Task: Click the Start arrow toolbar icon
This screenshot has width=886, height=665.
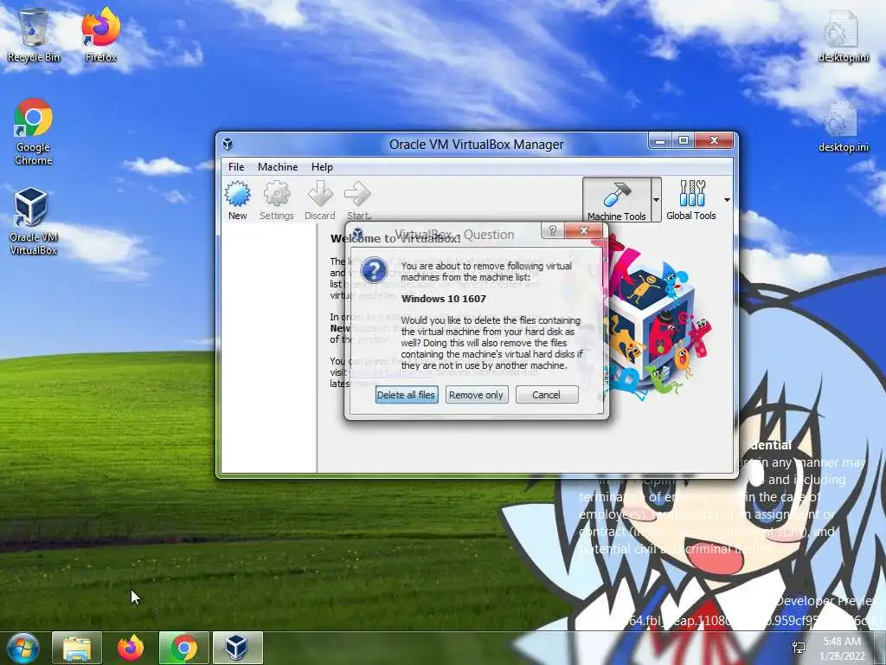Action: coord(357,200)
